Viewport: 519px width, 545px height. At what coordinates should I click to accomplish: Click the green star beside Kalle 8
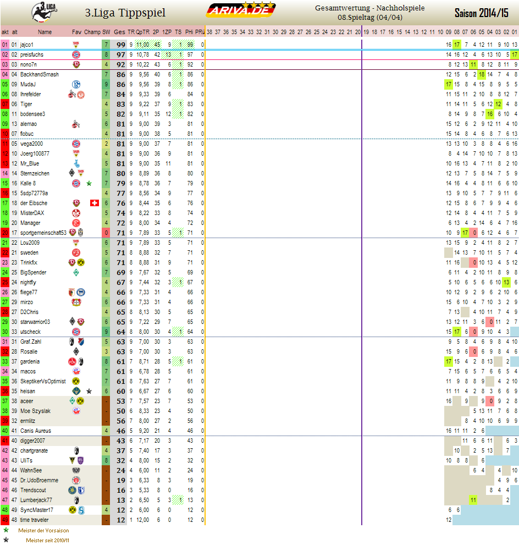[x=89, y=183]
